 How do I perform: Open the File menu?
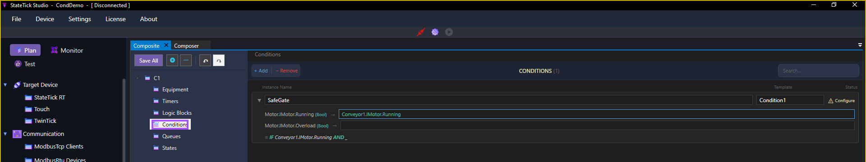(x=16, y=19)
